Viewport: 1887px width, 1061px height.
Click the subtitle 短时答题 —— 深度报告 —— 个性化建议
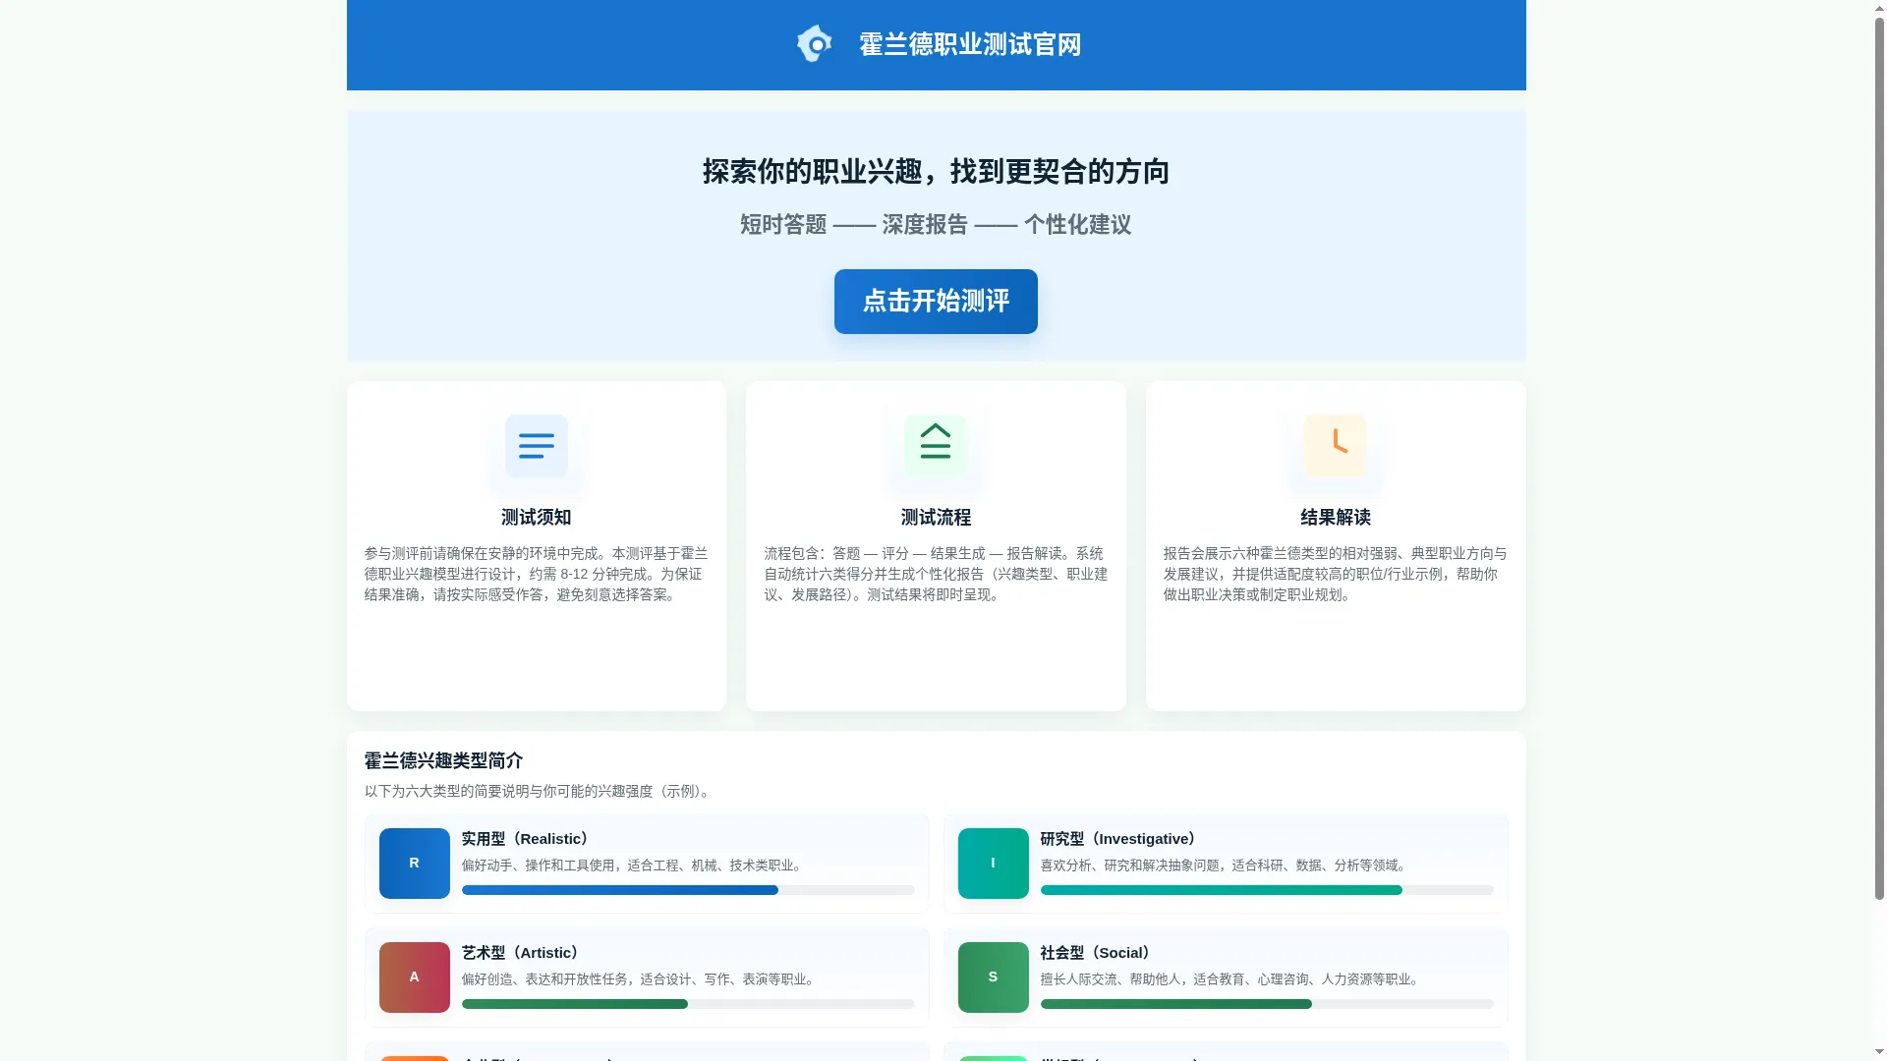click(936, 225)
